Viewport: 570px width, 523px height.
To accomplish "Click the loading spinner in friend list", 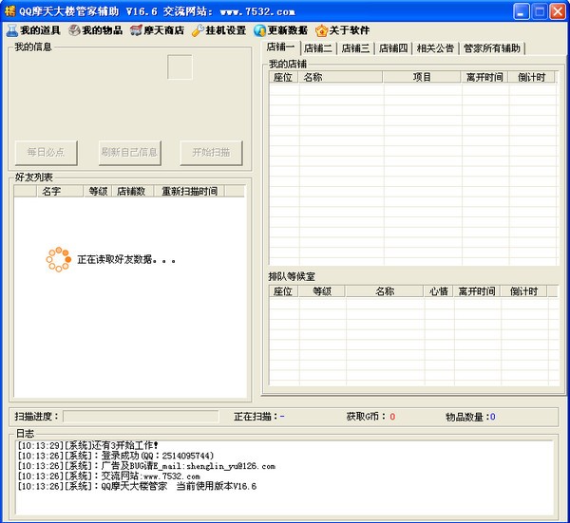I will coord(58,260).
